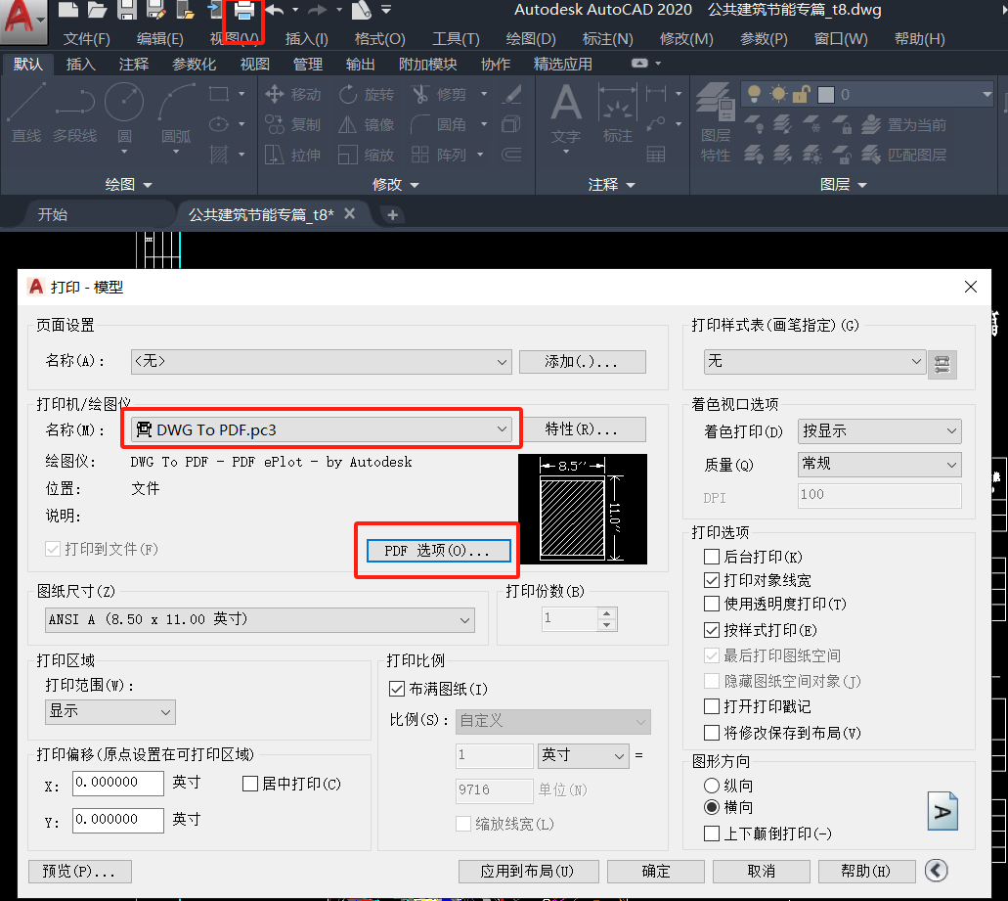Click the X offset input field

coord(117,783)
